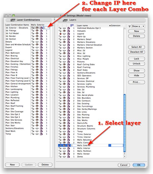
Task: Click New under Layer Combinations list
Action: click(x=12, y=165)
